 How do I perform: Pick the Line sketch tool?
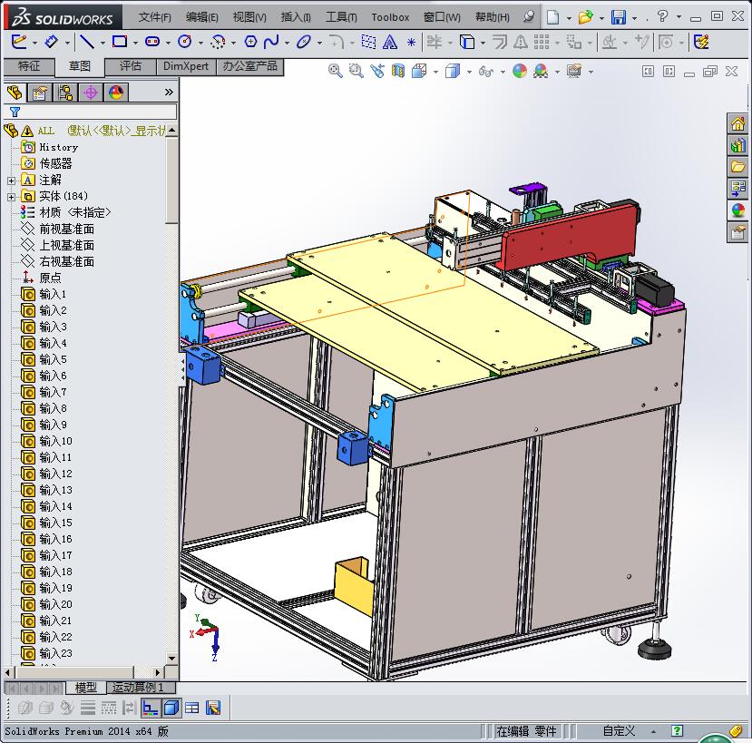pos(87,42)
